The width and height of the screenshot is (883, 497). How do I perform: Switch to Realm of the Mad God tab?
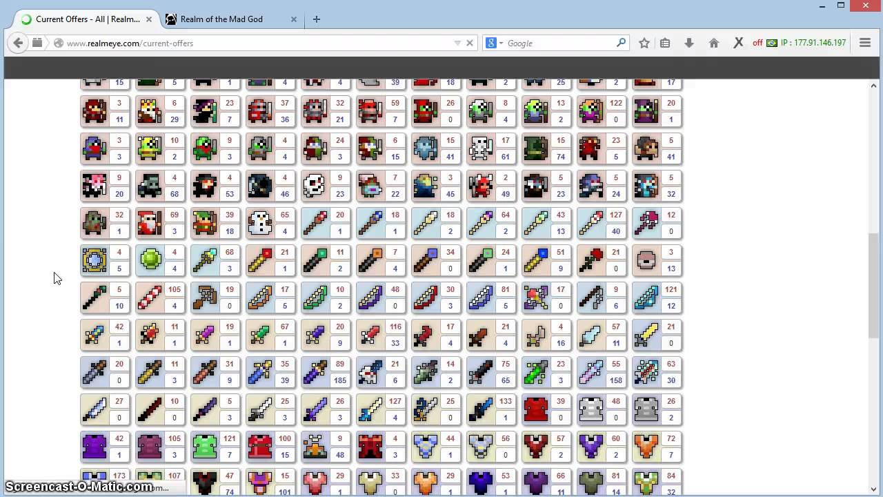232,19
